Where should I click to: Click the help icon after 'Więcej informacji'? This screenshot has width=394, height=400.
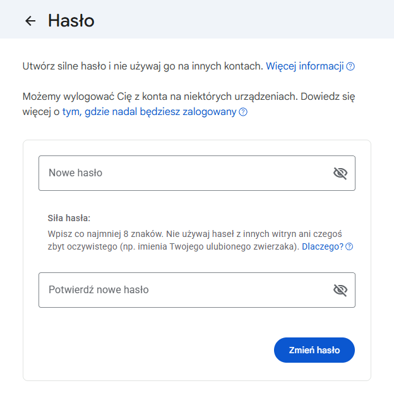pyautogui.click(x=350, y=66)
